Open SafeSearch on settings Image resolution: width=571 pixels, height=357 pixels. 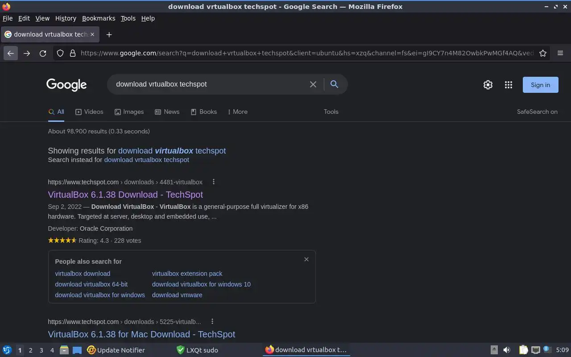point(537,112)
